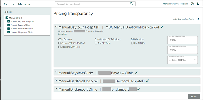
Task: Click pencil icon for Bayview Clinic
Action: (136, 73)
